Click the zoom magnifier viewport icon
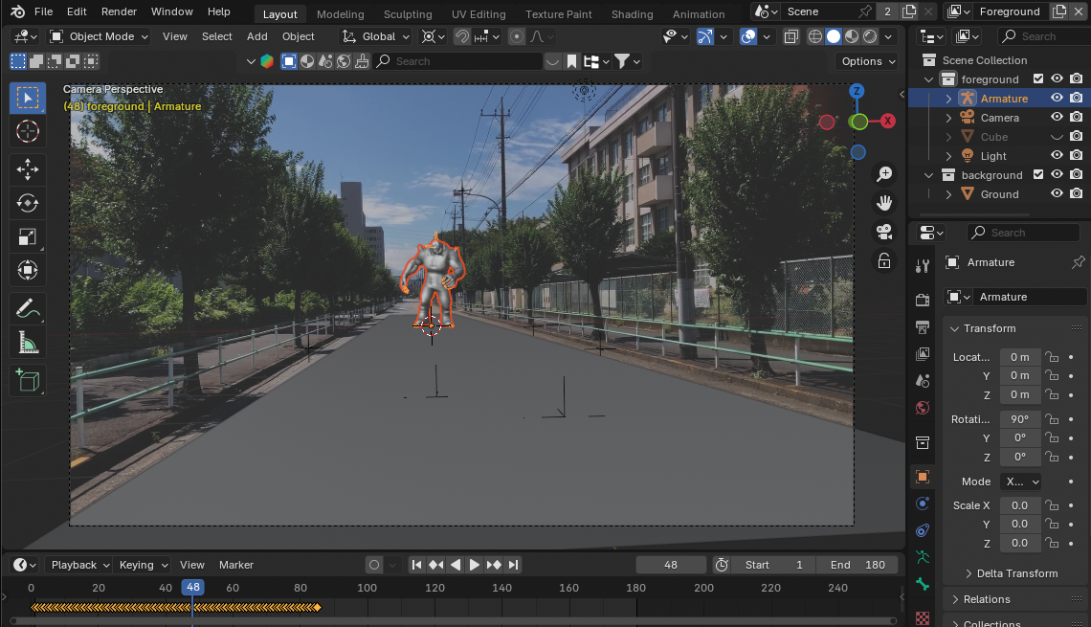Viewport: 1091px width, 627px height. [884, 173]
